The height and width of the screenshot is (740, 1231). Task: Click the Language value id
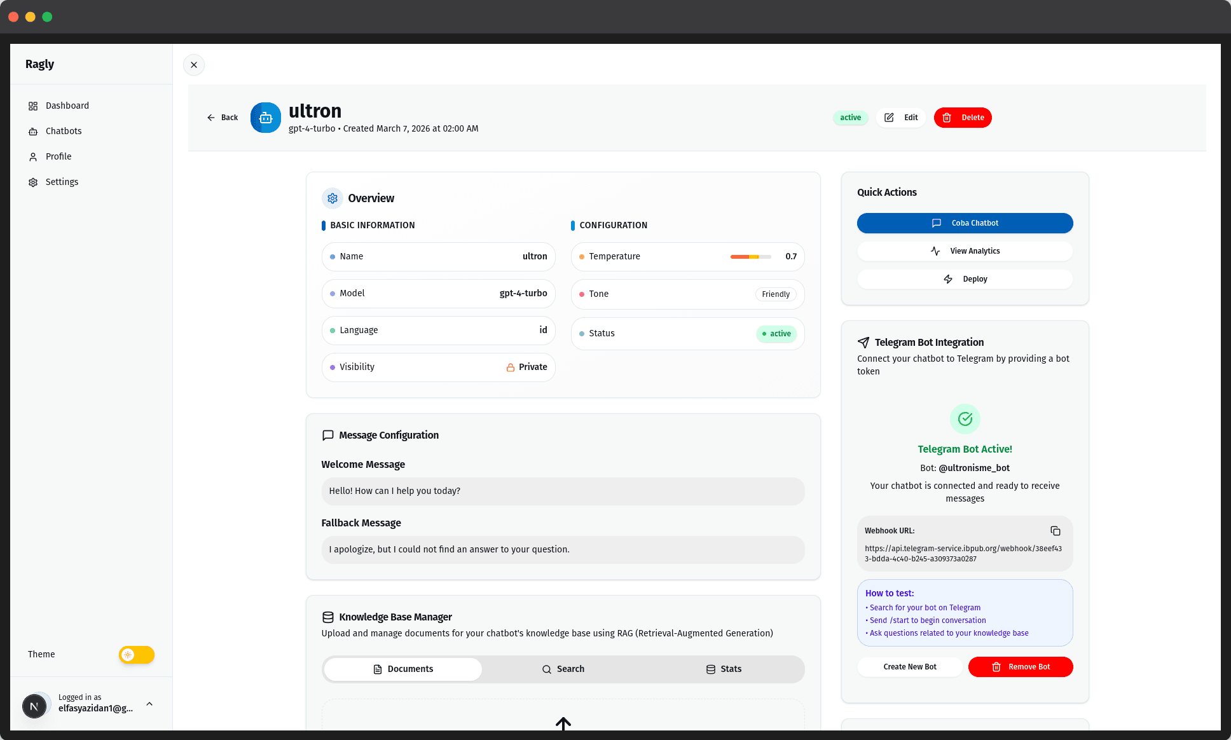[543, 331]
